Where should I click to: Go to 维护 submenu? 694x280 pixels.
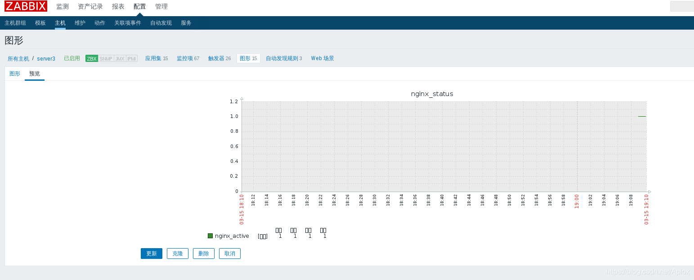tap(80, 23)
